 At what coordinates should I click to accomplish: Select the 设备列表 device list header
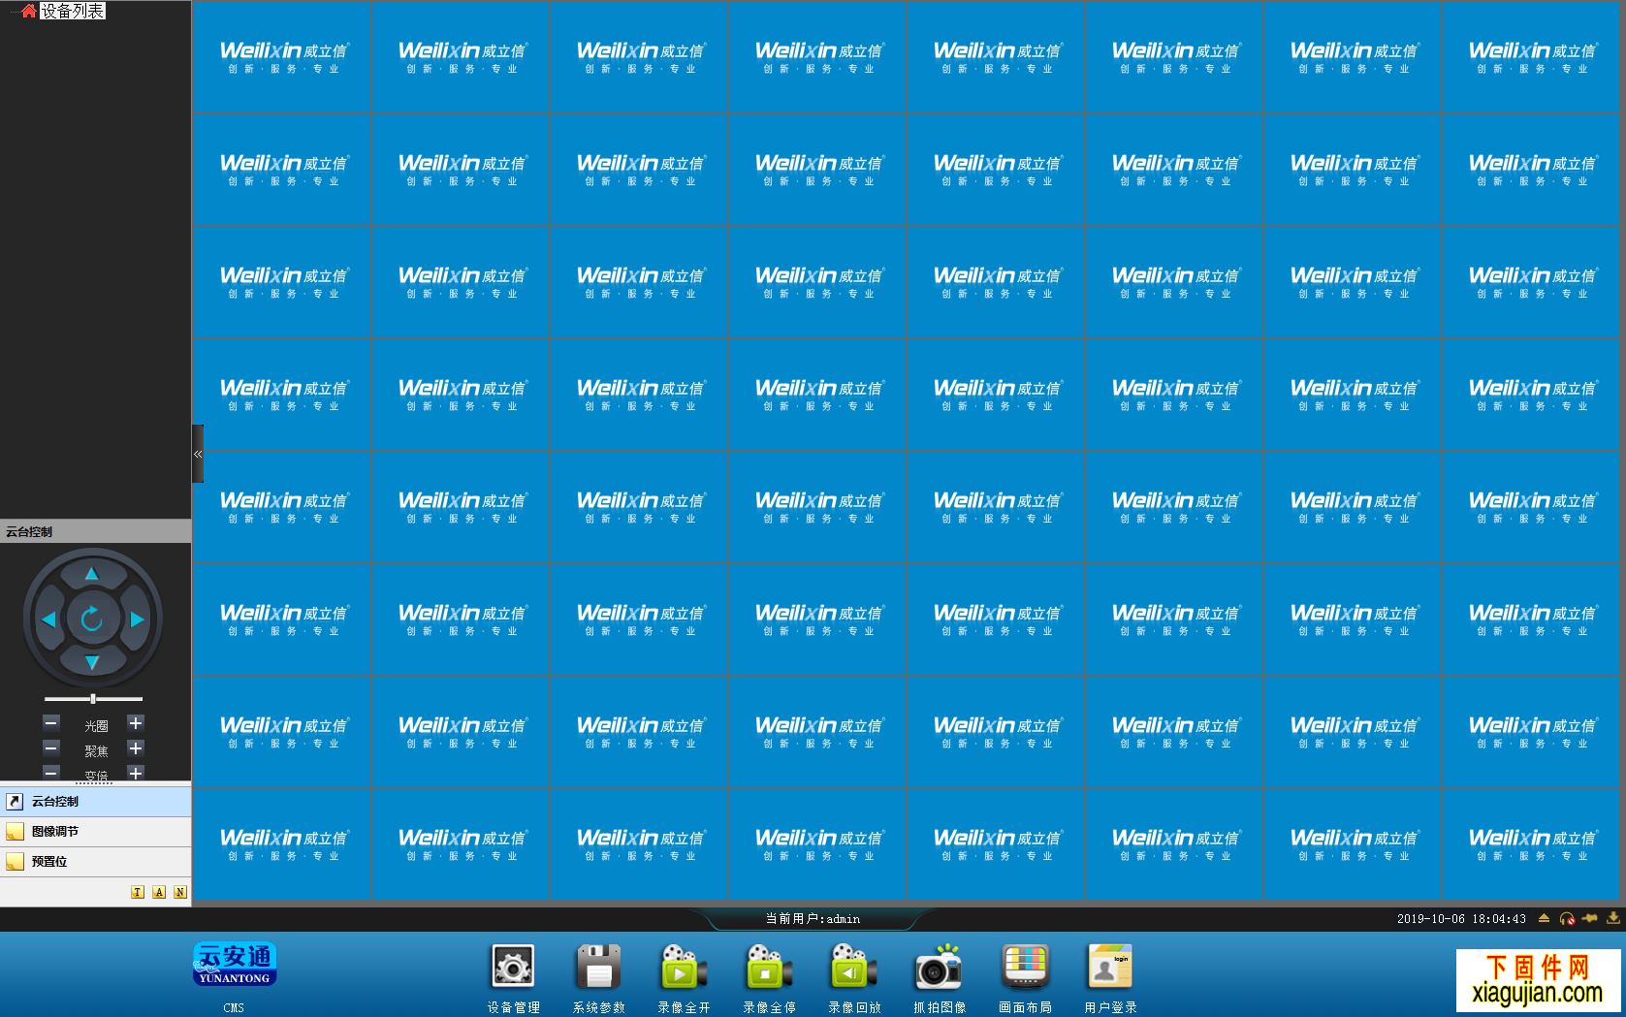[73, 11]
